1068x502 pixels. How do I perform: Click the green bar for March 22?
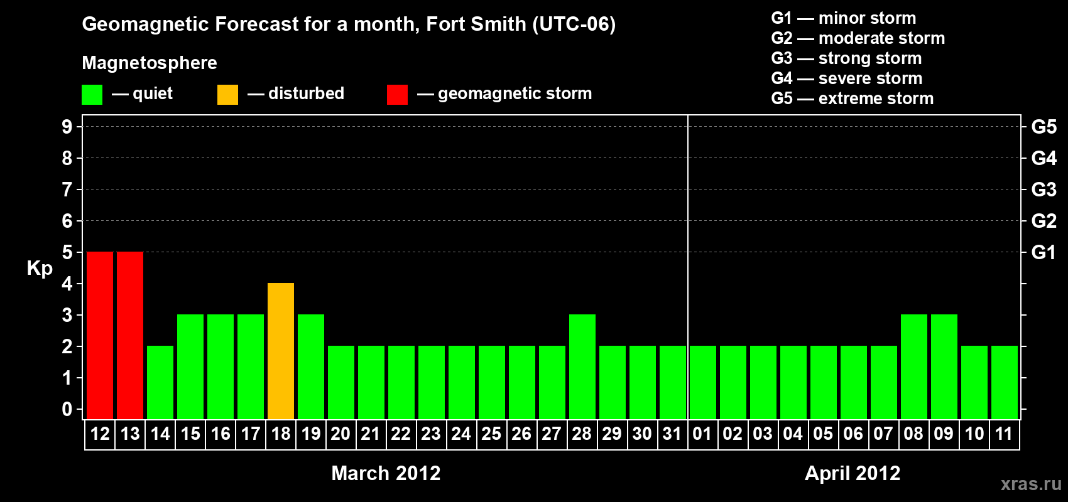pyautogui.click(x=401, y=382)
